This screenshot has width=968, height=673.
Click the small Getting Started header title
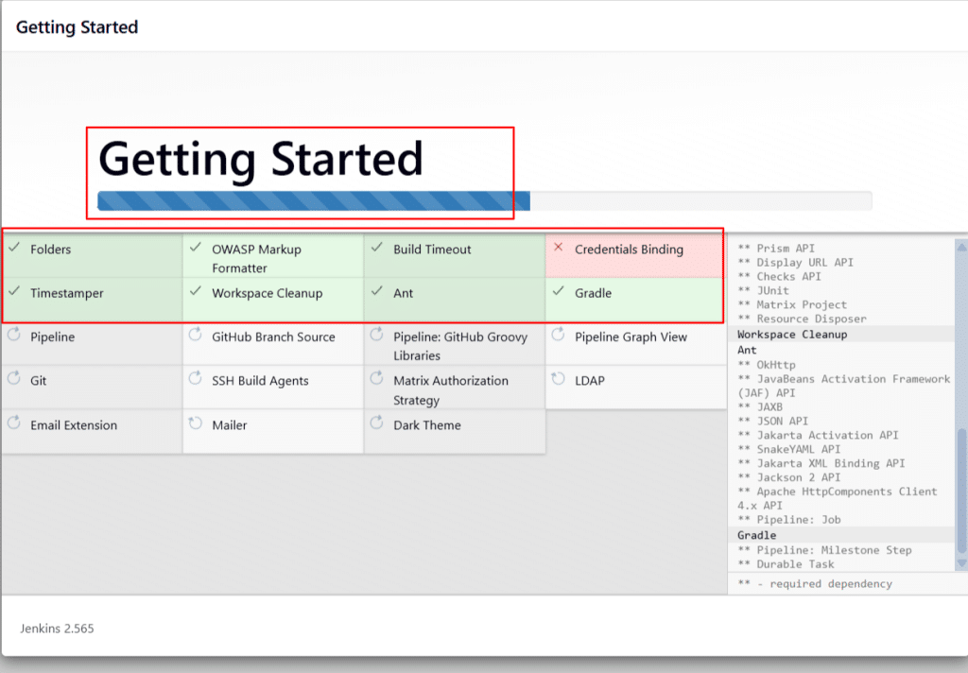[78, 27]
